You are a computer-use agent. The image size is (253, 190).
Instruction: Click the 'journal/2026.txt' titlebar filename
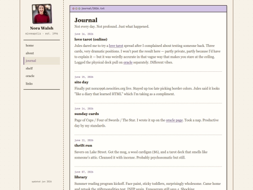pos(93,8)
